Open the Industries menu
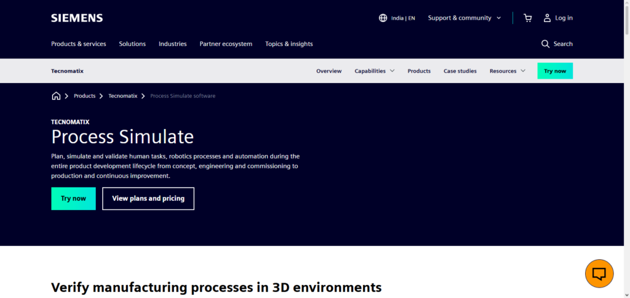 pyautogui.click(x=172, y=44)
